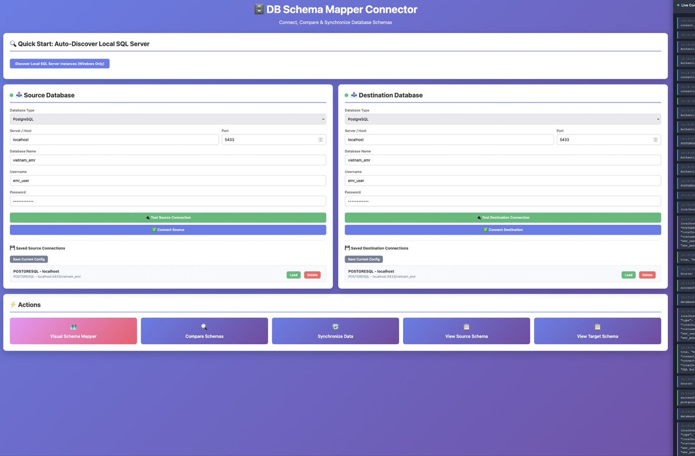Click the sync icon on Synchronize Data
Screen dimensions: 695x456
pyautogui.click(x=335, y=326)
